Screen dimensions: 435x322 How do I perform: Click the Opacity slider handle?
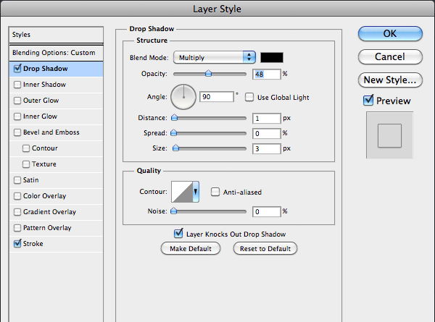click(x=208, y=74)
